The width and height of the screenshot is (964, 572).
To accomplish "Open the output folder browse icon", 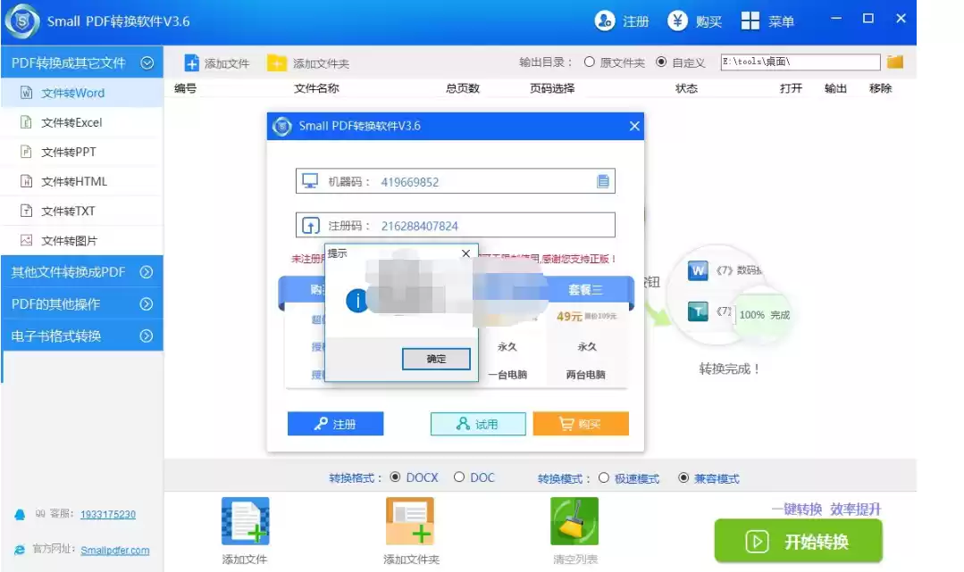I will coord(895,62).
